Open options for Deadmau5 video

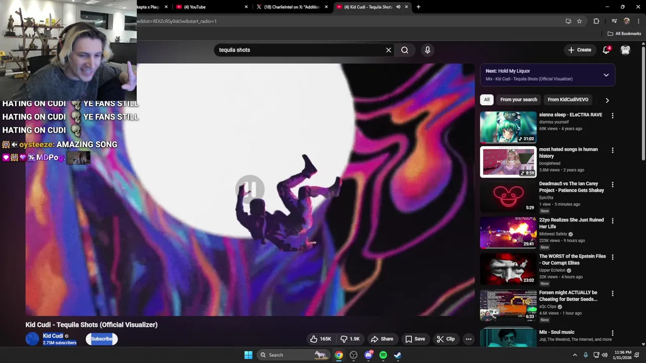[613, 185]
